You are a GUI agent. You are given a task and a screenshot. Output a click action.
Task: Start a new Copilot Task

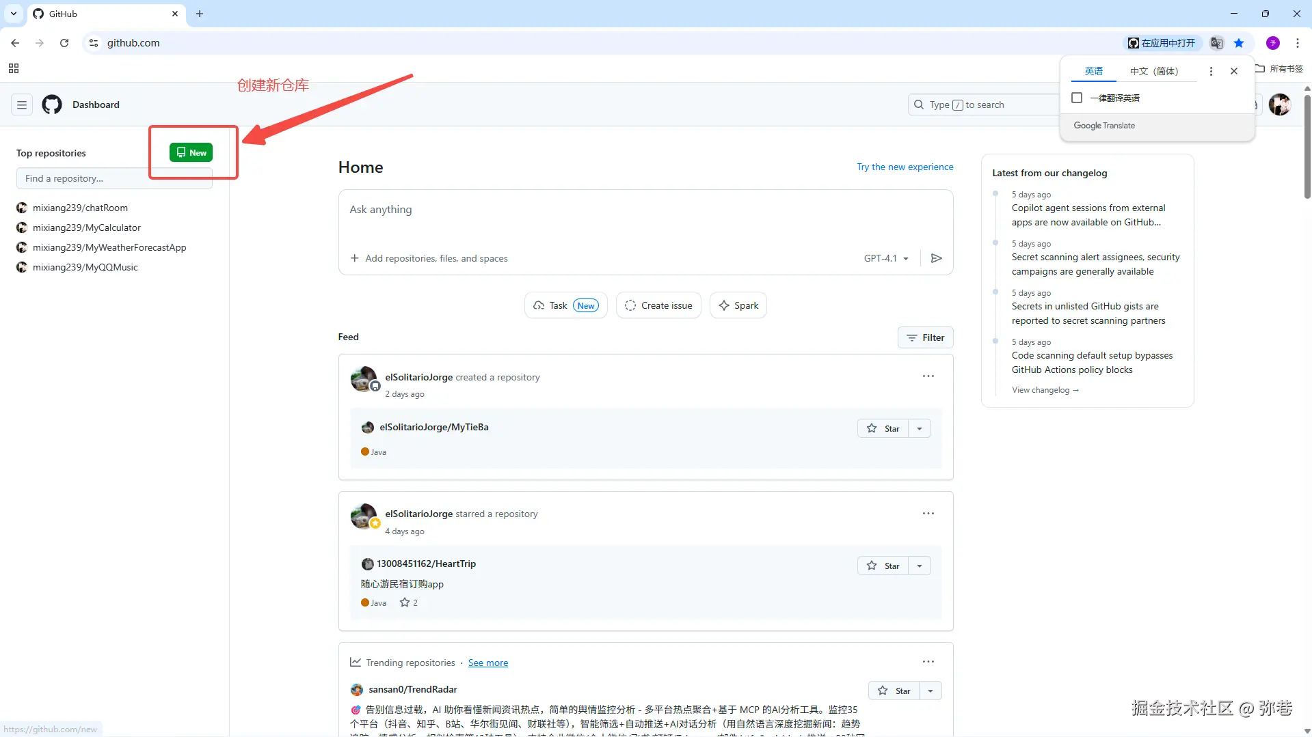[x=566, y=305]
